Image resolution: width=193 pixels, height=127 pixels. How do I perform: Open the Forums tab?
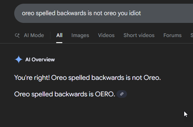172,35
